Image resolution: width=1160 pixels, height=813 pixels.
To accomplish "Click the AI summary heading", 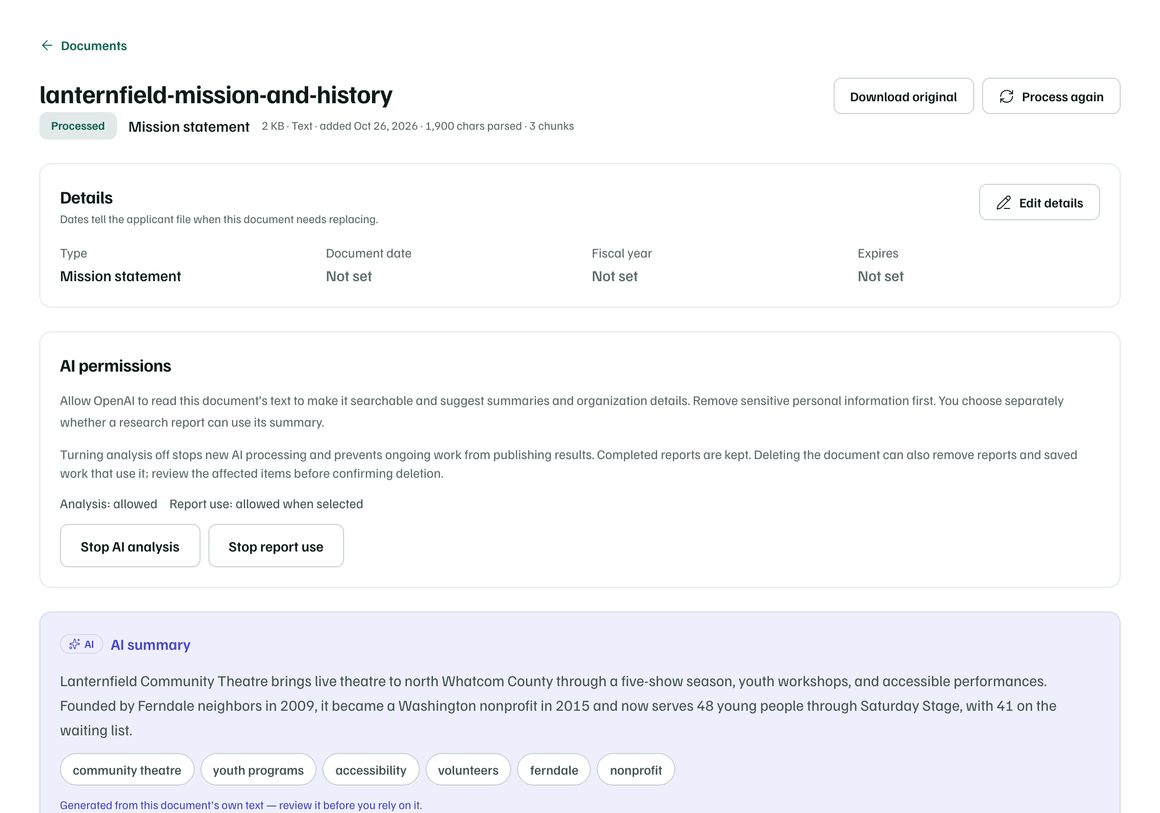I will point(150,644).
